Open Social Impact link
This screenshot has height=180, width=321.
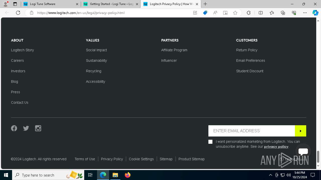[96, 50]
